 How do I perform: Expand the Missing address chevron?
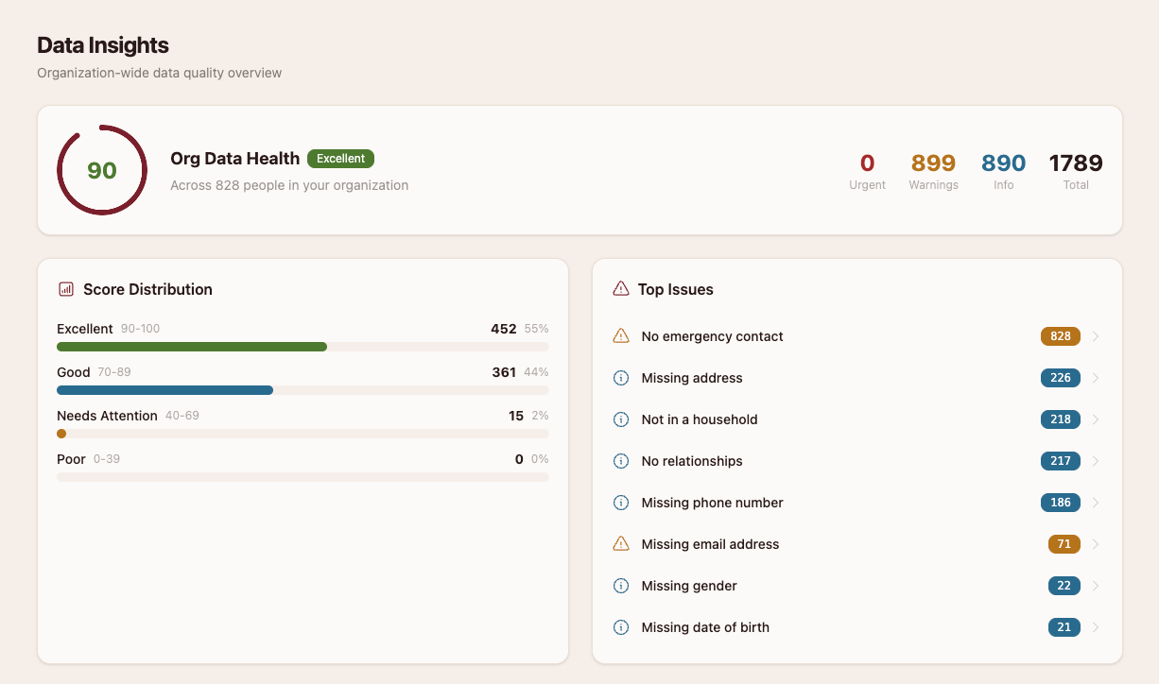(x=1096, y=378)
